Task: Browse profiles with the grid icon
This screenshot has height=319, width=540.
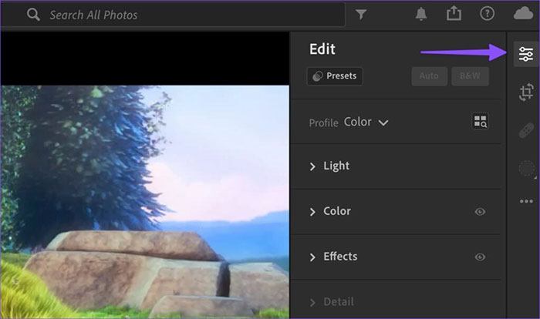Action: 480,122
